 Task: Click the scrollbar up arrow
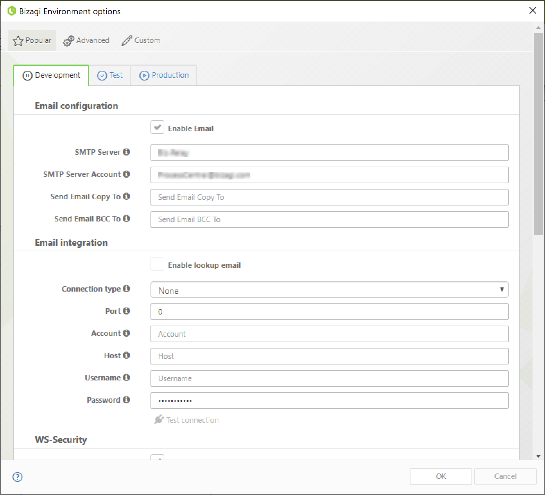[538, 28]
